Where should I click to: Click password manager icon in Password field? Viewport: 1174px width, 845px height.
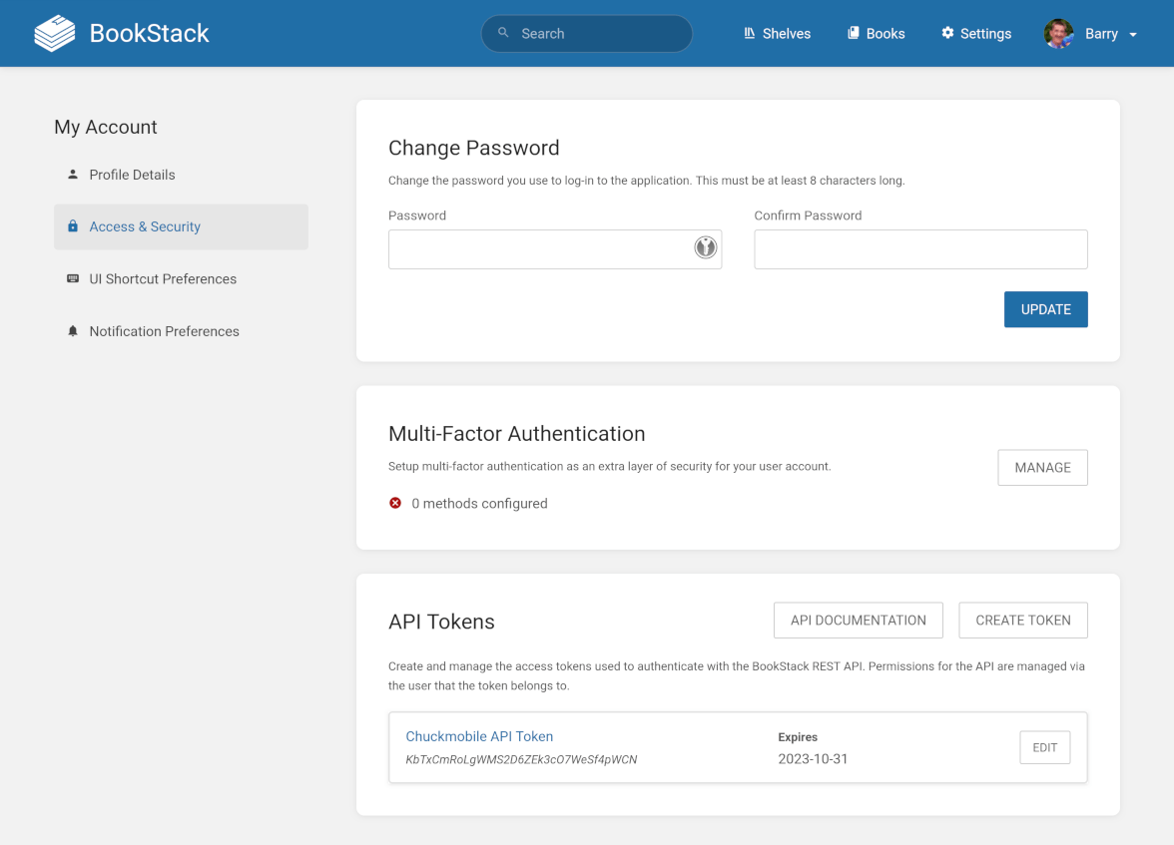point(705,247)
